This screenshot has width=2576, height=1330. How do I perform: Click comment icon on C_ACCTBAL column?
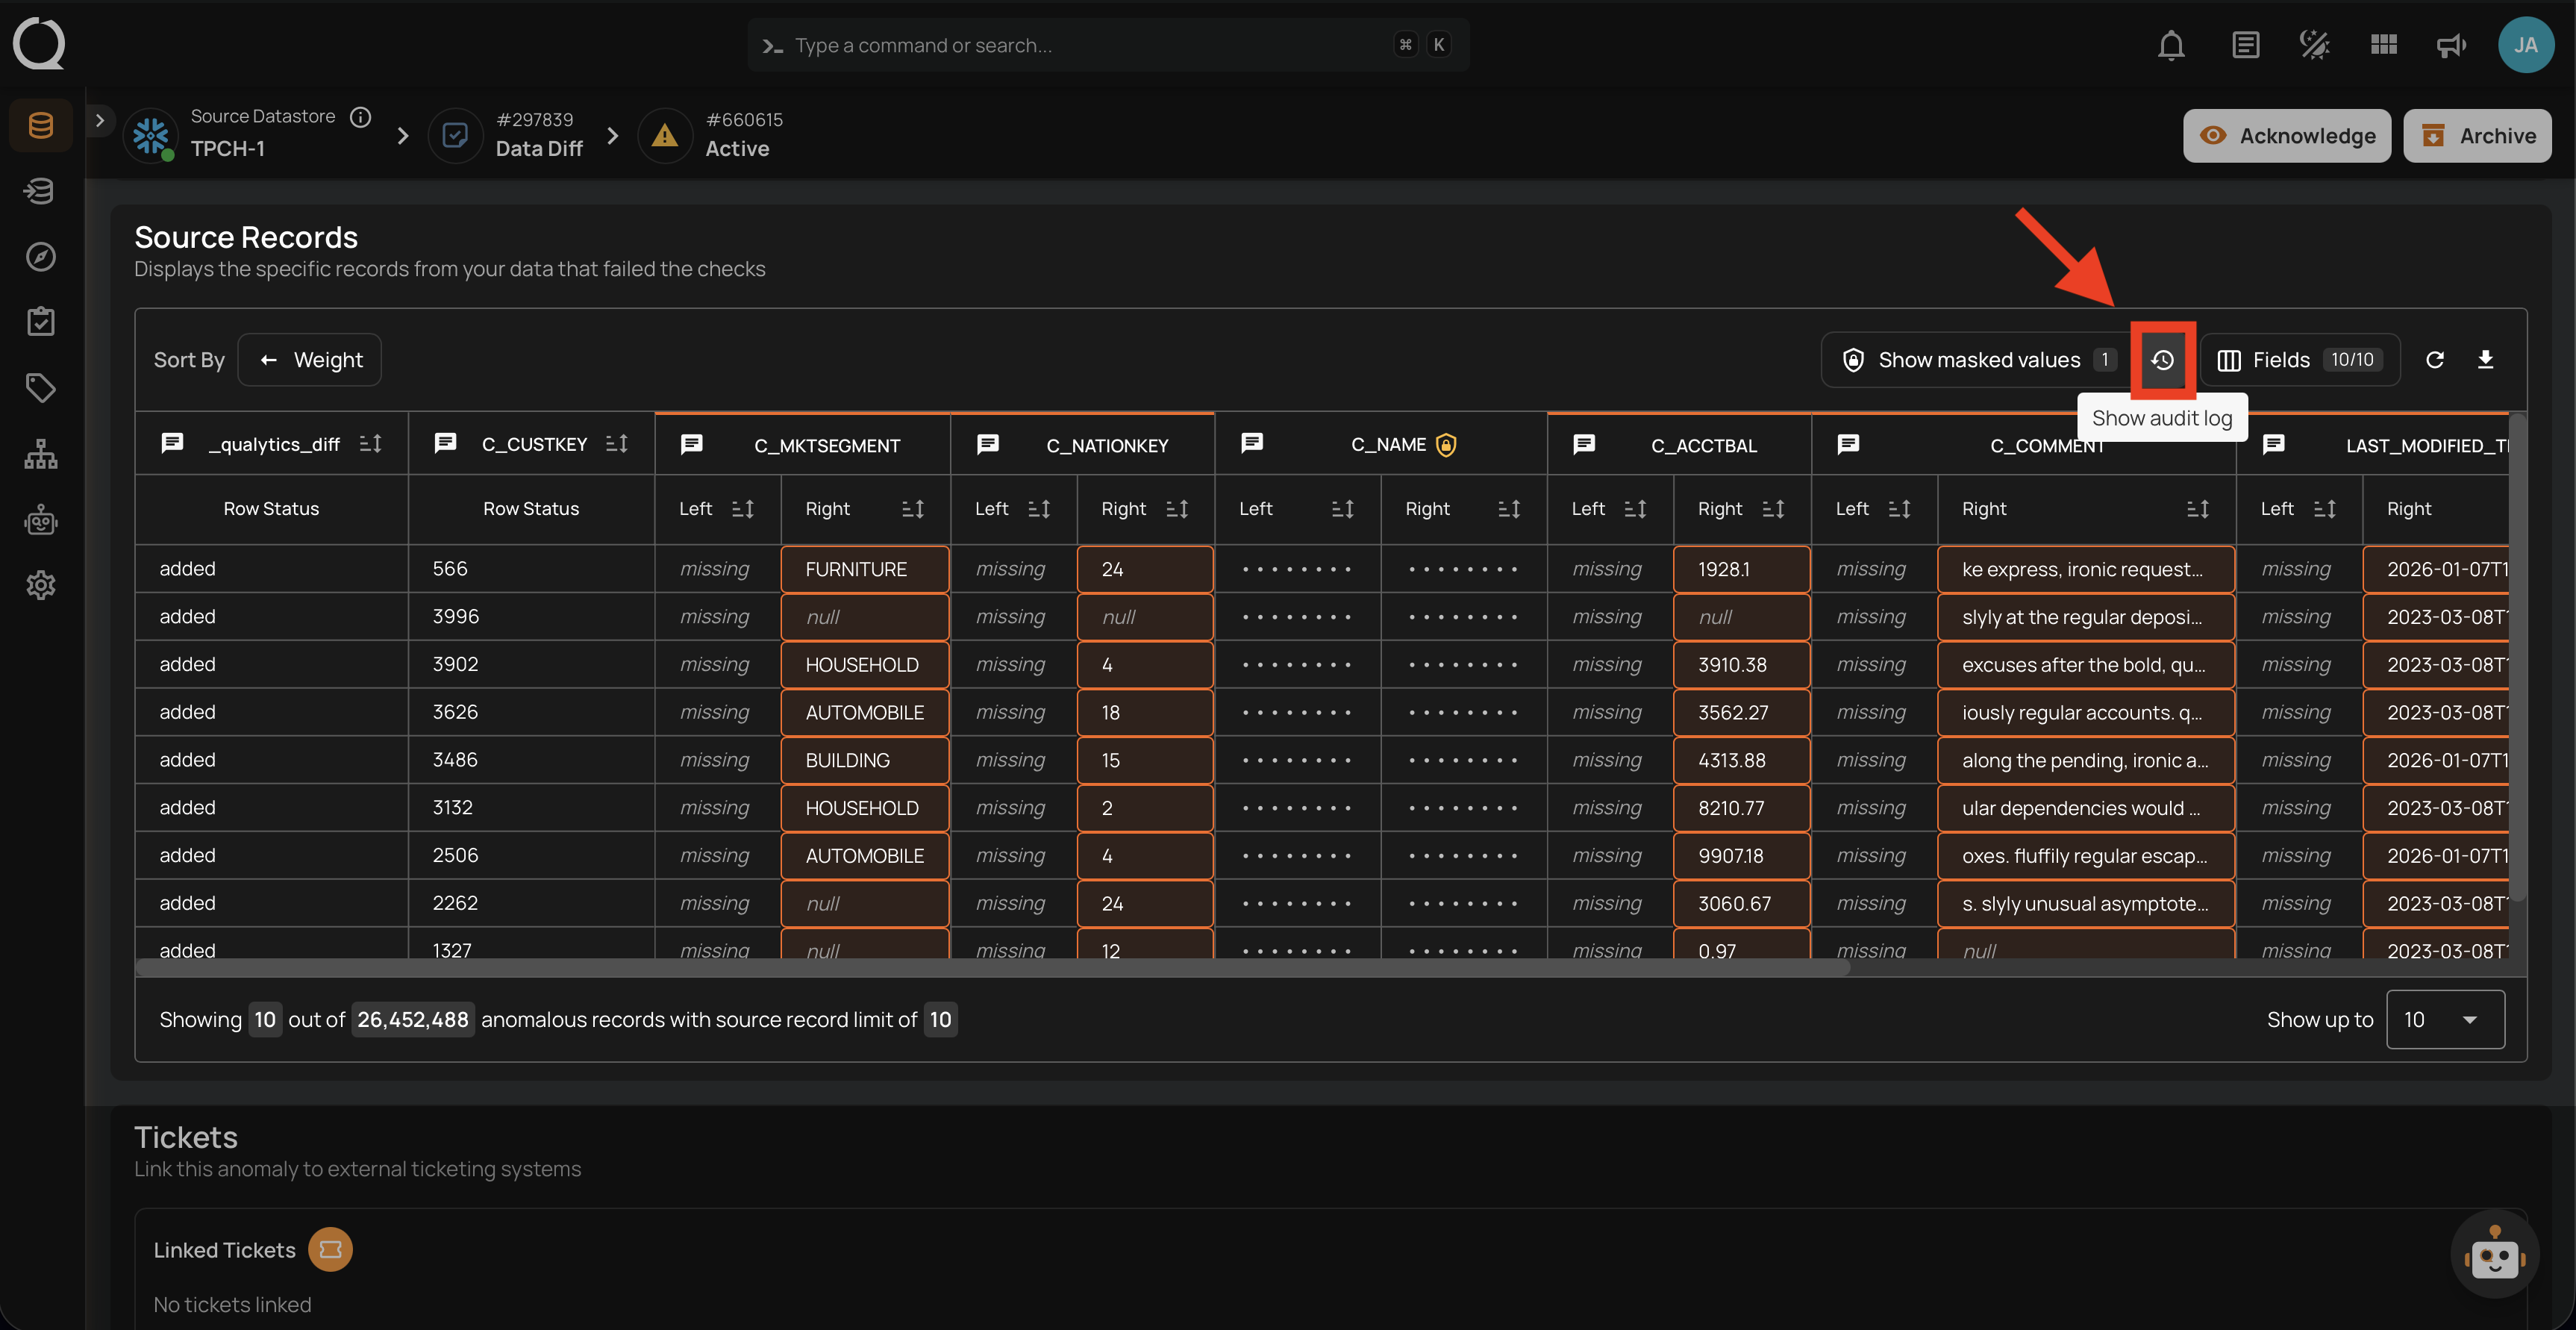pyautogui.click(x=1584, y=445)
